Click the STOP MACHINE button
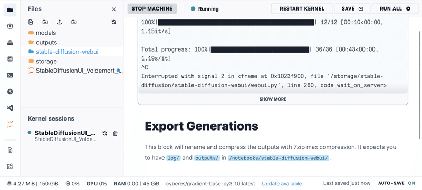422x190 pixels. coord(152,8)
